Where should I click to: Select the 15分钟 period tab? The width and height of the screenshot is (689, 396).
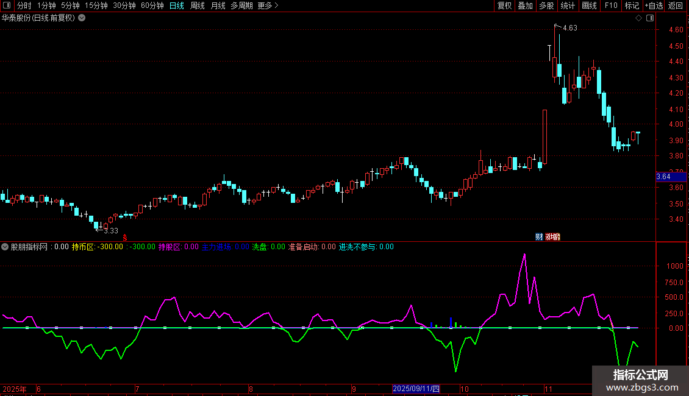click(x=96, y=5)
